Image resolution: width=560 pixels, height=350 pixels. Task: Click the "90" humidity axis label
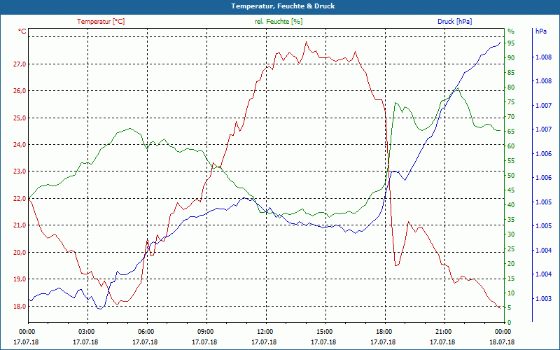(x=511, y=58)
